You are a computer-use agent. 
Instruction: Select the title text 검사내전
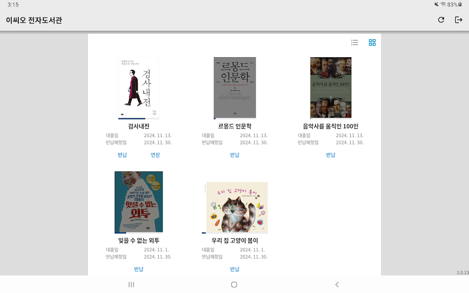(x=139, y=126)
